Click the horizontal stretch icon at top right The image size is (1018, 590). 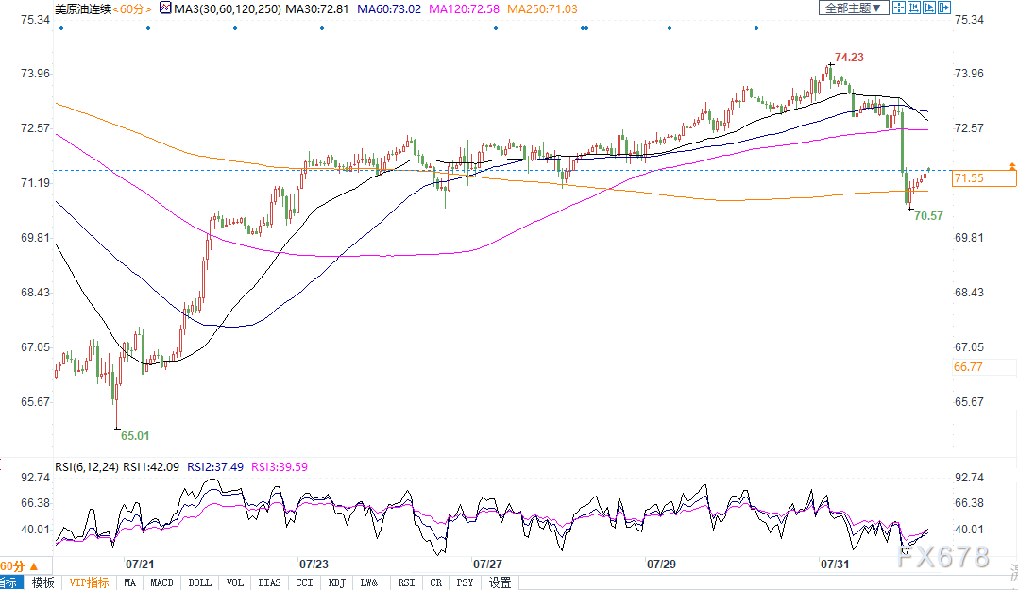pos(915,8)
